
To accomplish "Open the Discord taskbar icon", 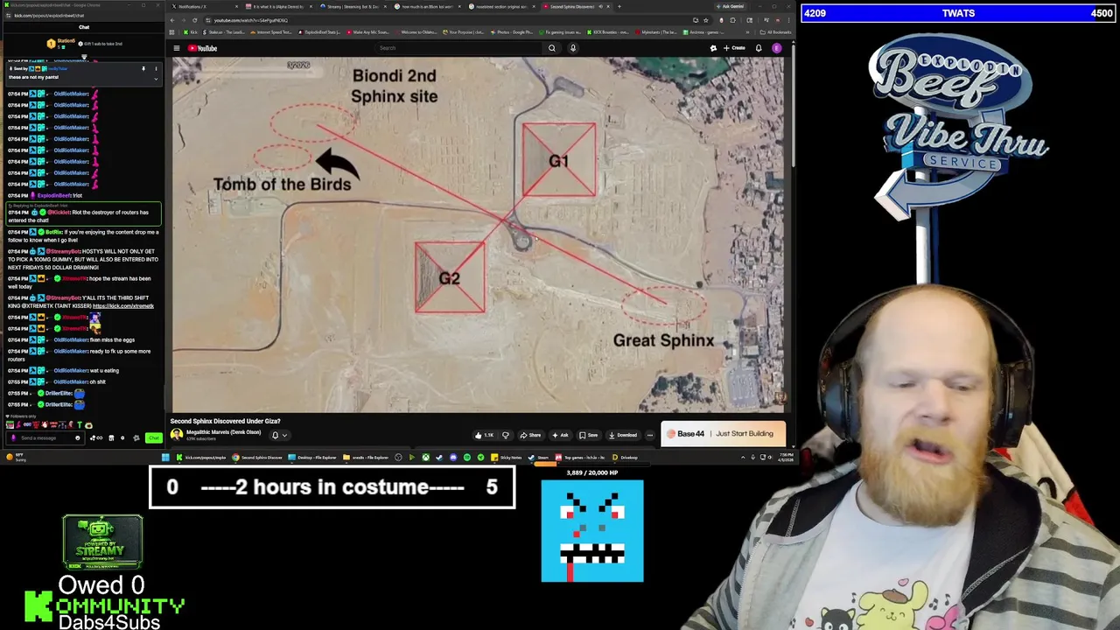I will [453, 458].
